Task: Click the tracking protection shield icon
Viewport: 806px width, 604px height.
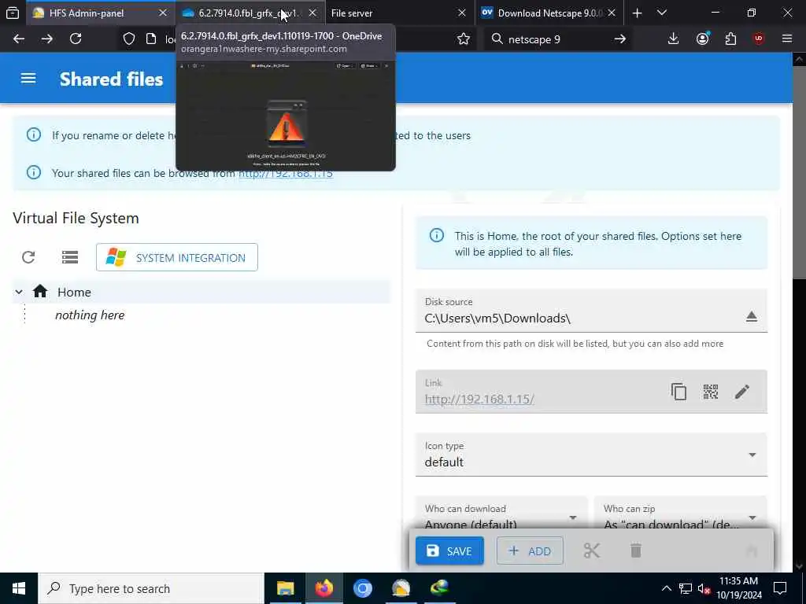Action: (129, 39)
